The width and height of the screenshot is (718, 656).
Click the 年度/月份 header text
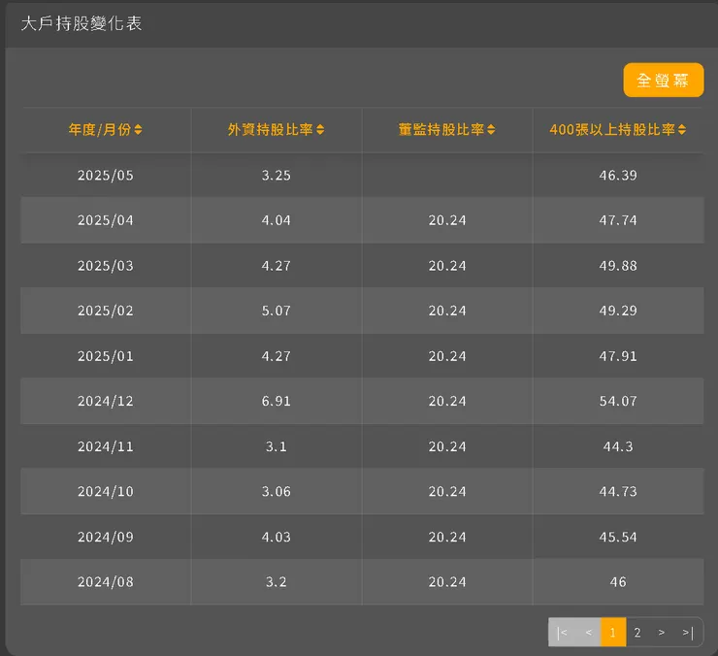tap(100, 130)
